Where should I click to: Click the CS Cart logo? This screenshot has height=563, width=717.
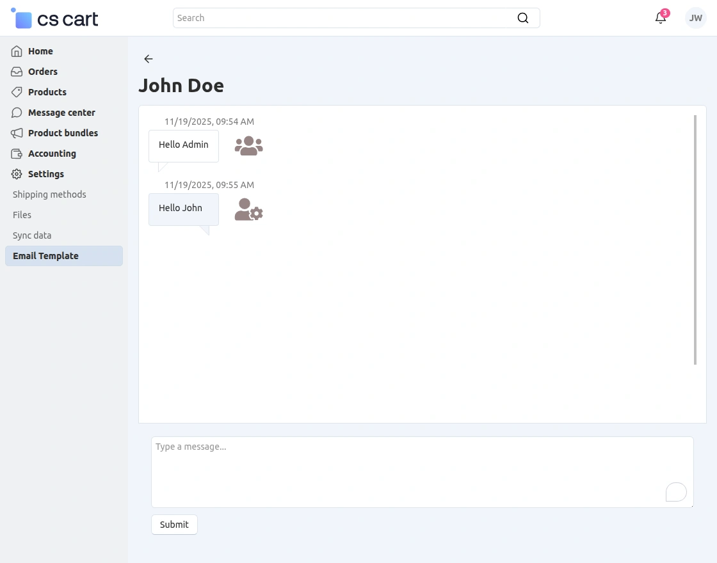coord(55,19)
